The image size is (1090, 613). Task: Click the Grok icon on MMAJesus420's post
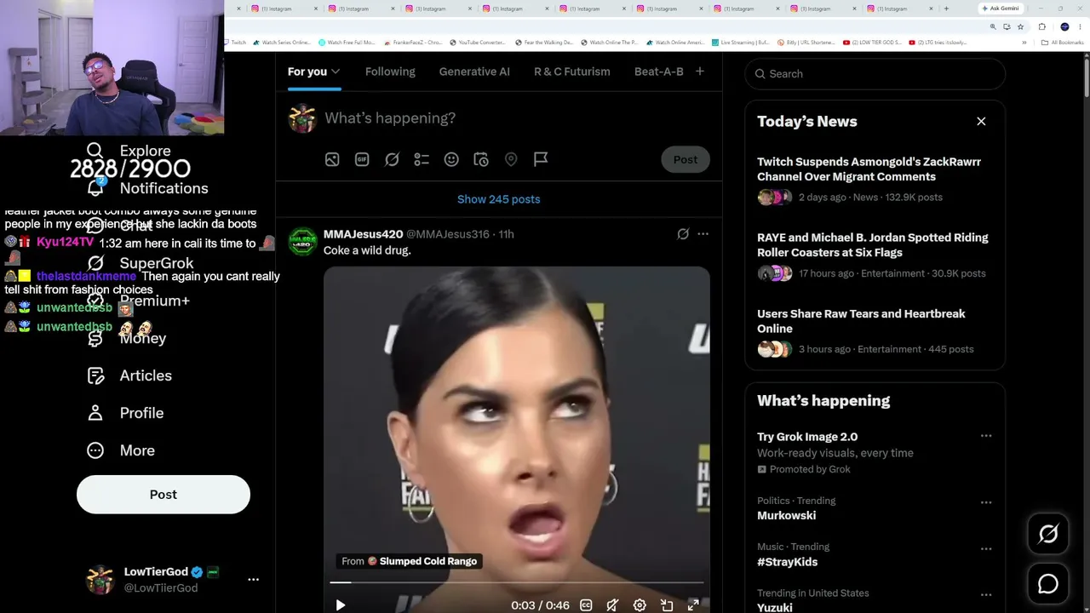click(x=683, y=234)
